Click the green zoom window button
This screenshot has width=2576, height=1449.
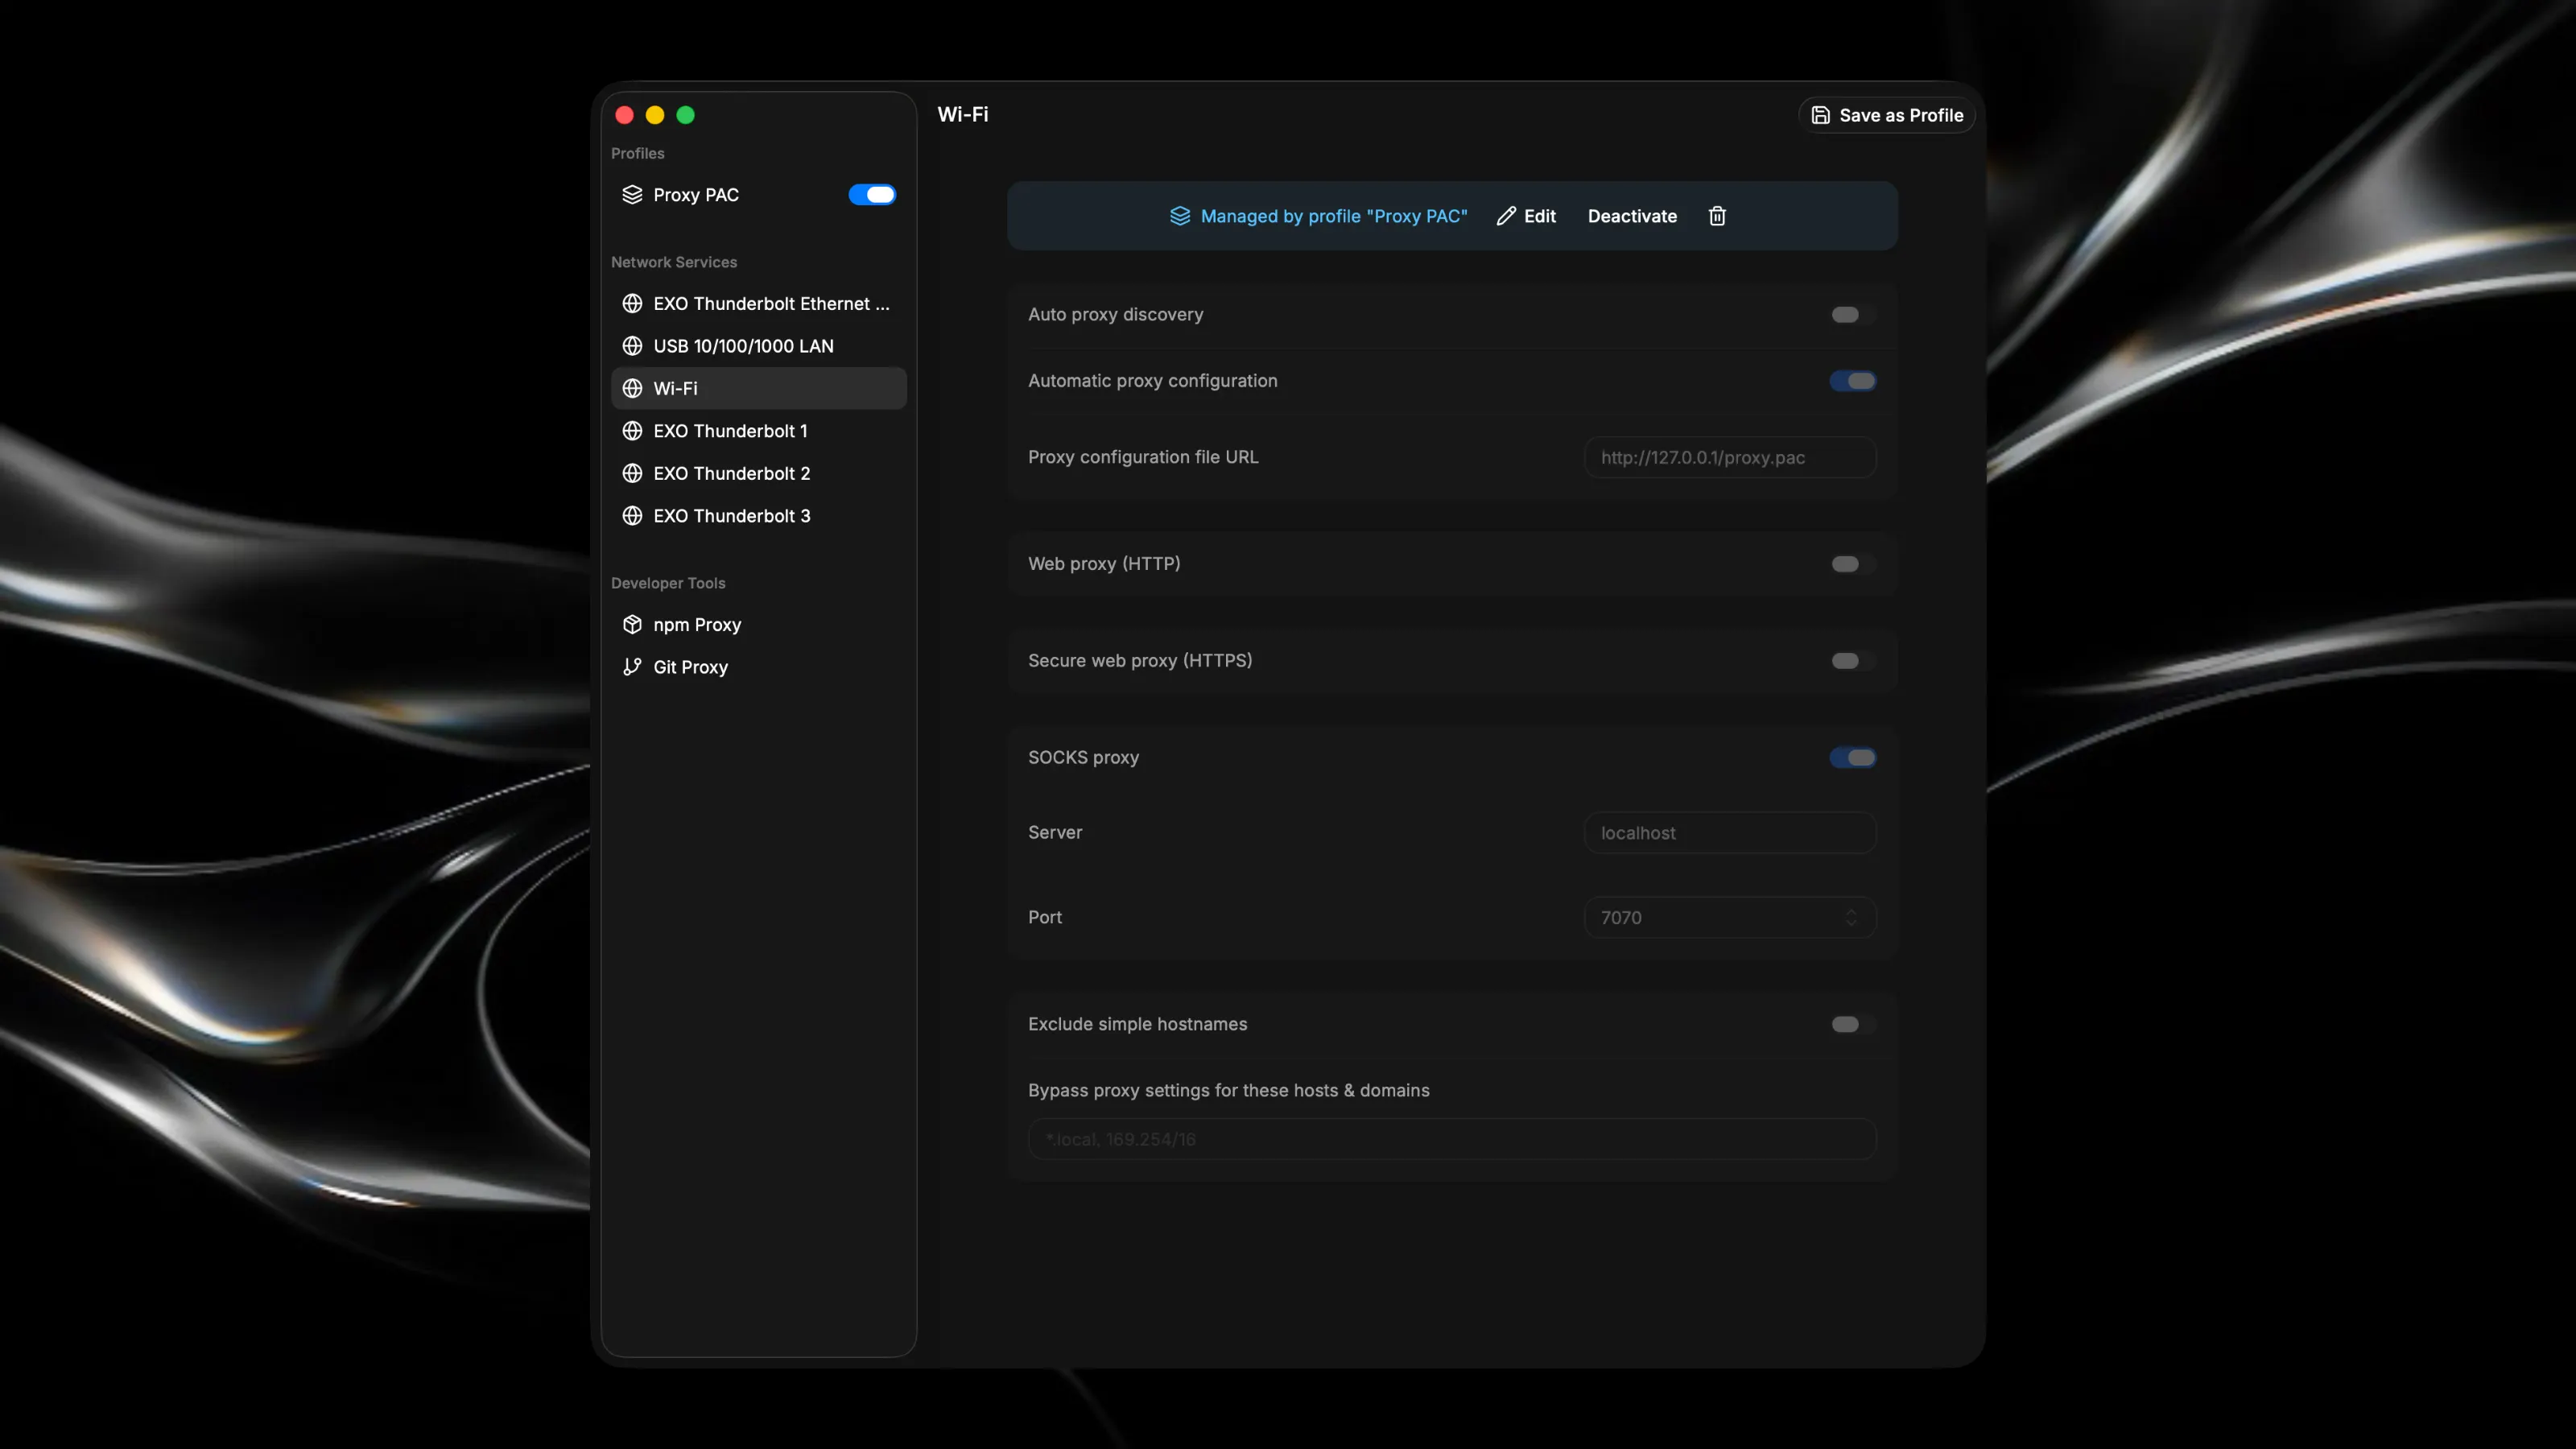685,115
